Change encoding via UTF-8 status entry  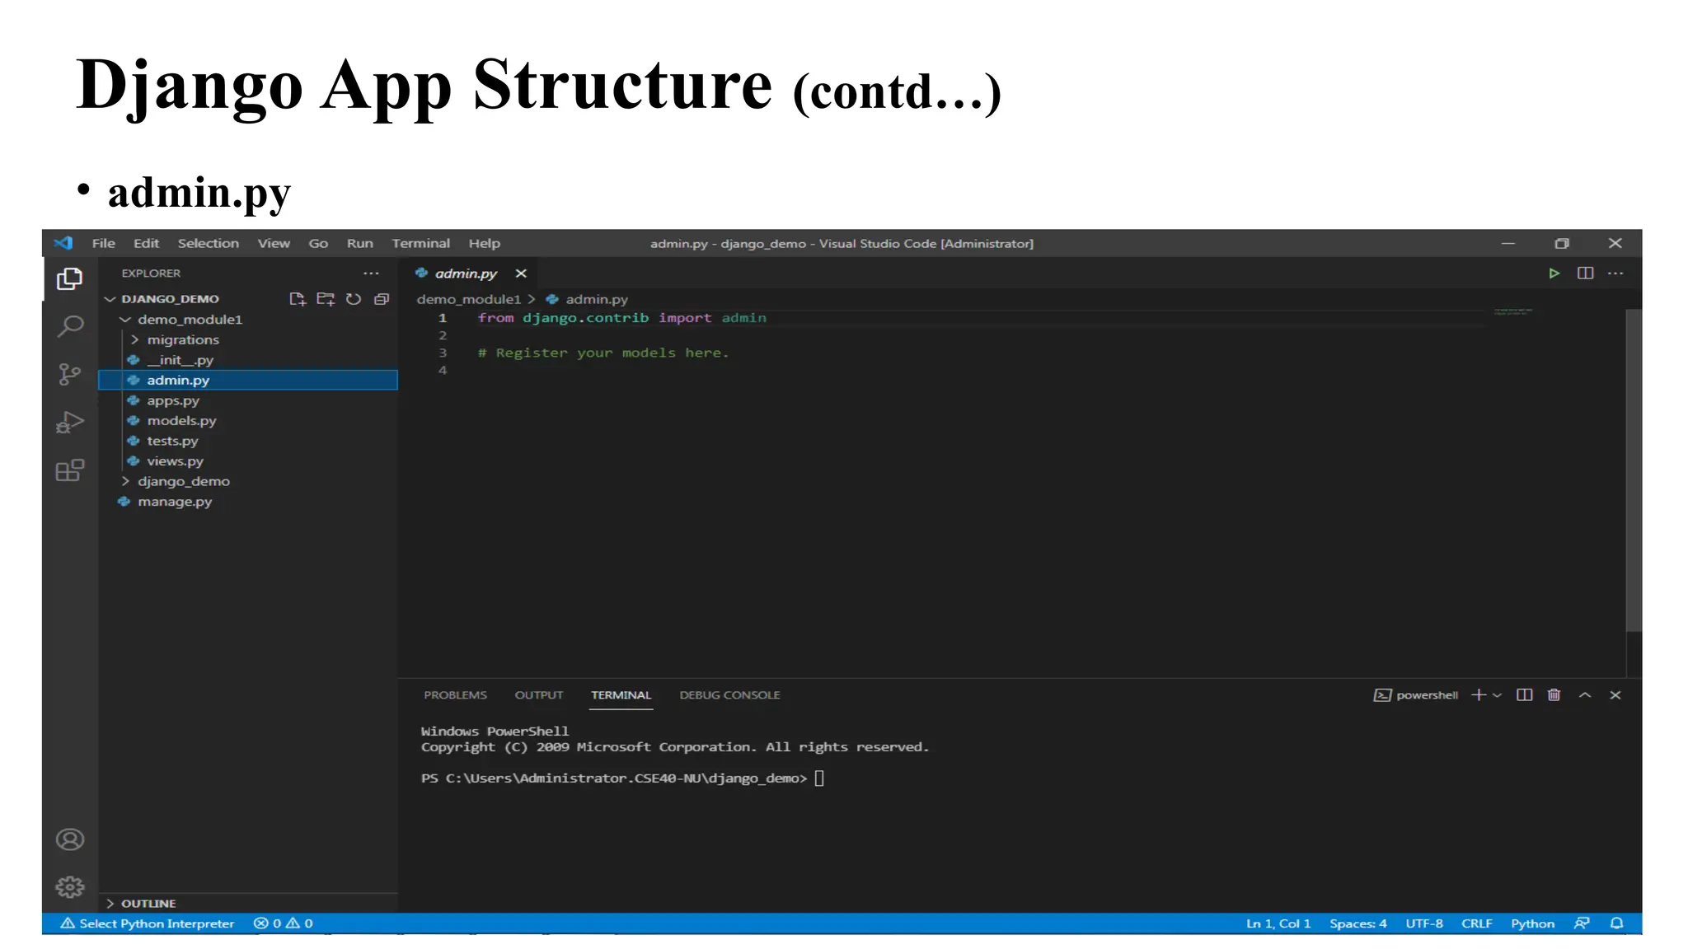pos(1424,923)
